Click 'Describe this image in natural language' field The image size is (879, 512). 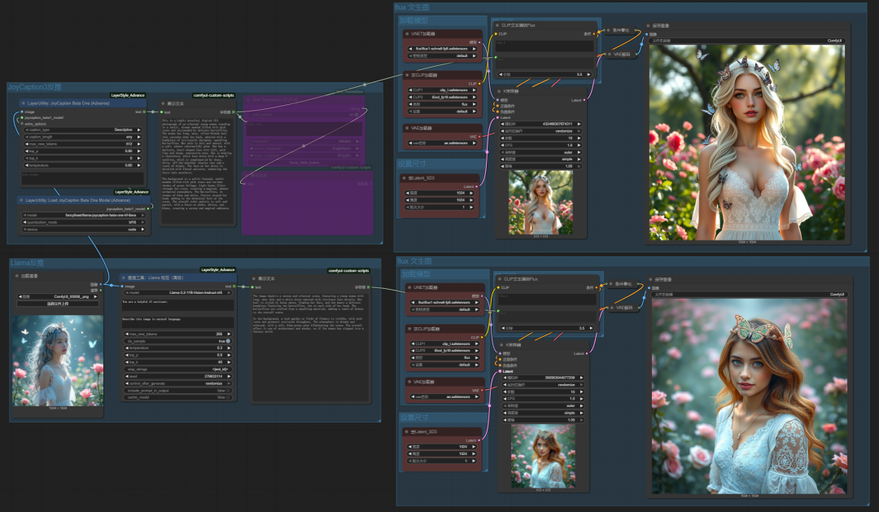click(177, 322)
